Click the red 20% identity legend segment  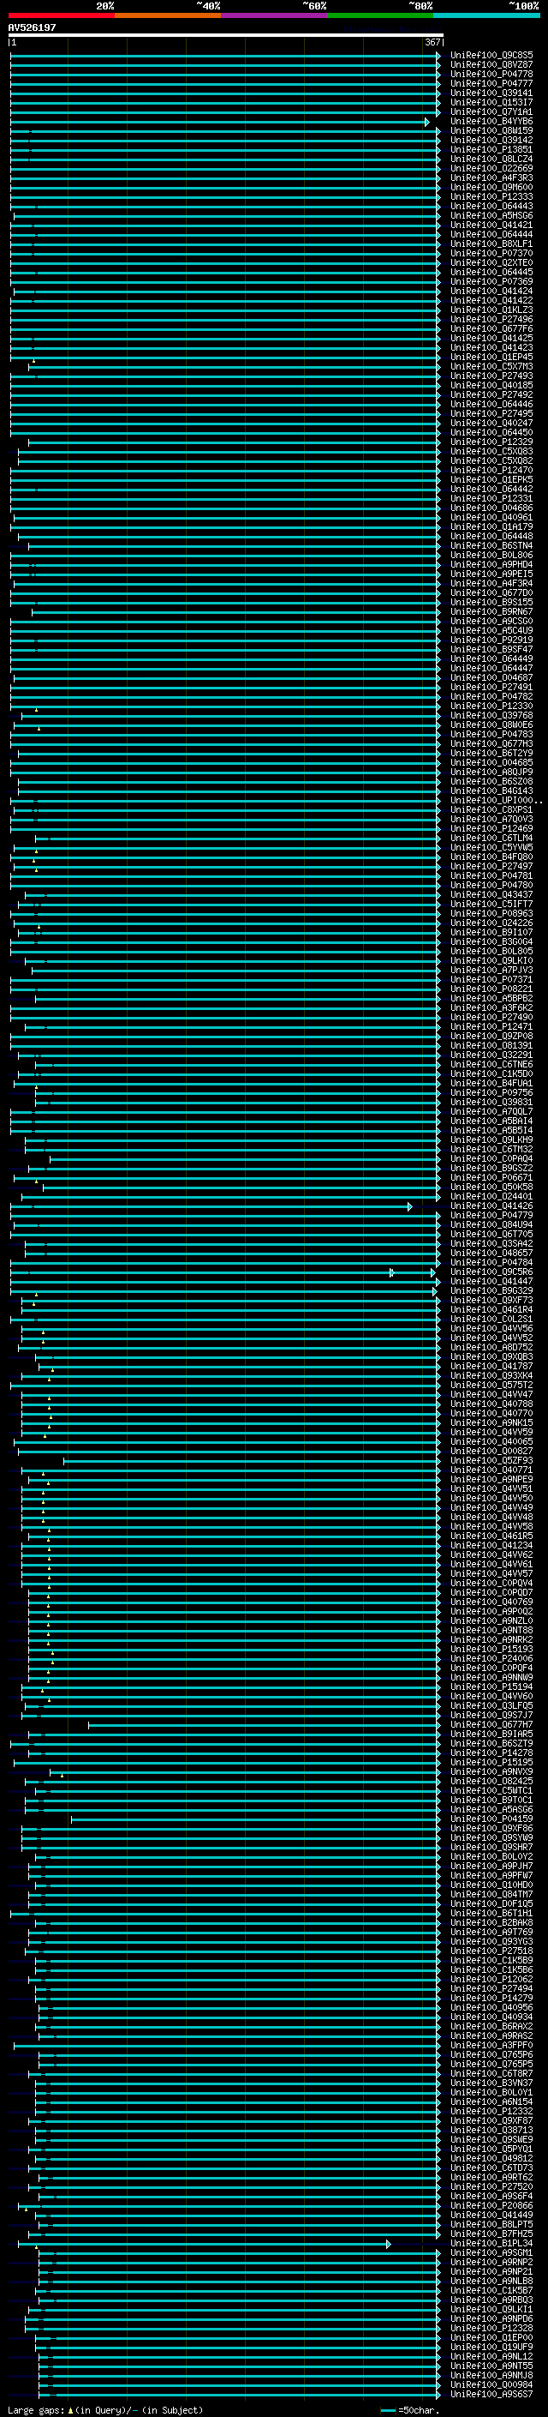61,15
